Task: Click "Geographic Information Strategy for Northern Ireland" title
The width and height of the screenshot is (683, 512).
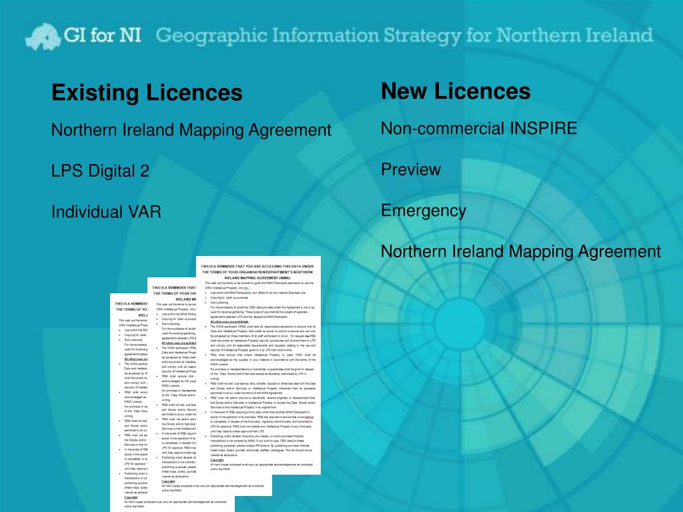Action: click(404, 36)
